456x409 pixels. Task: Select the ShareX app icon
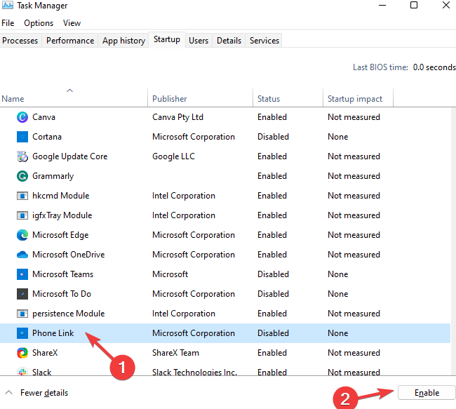22,353
